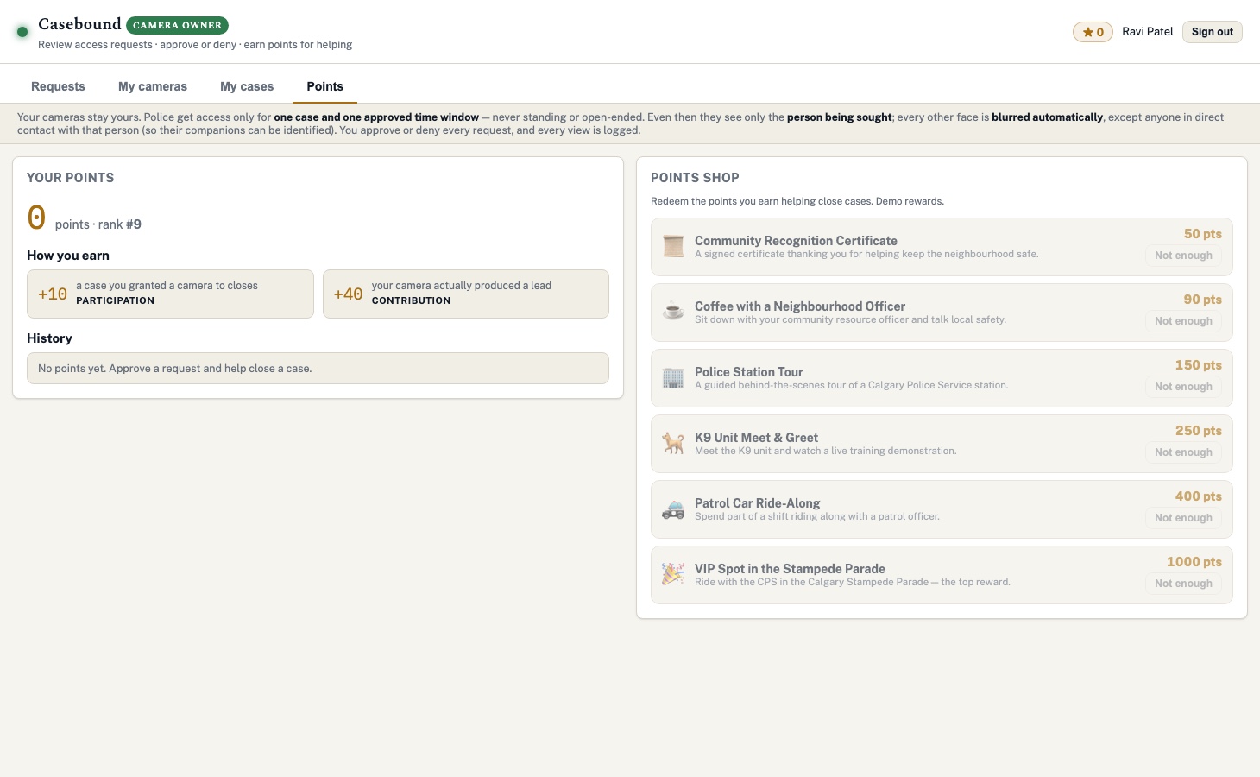Click the 'No points yet' history entry
Viewport: 1260px width, 777px height.
[x=318, y=368]
